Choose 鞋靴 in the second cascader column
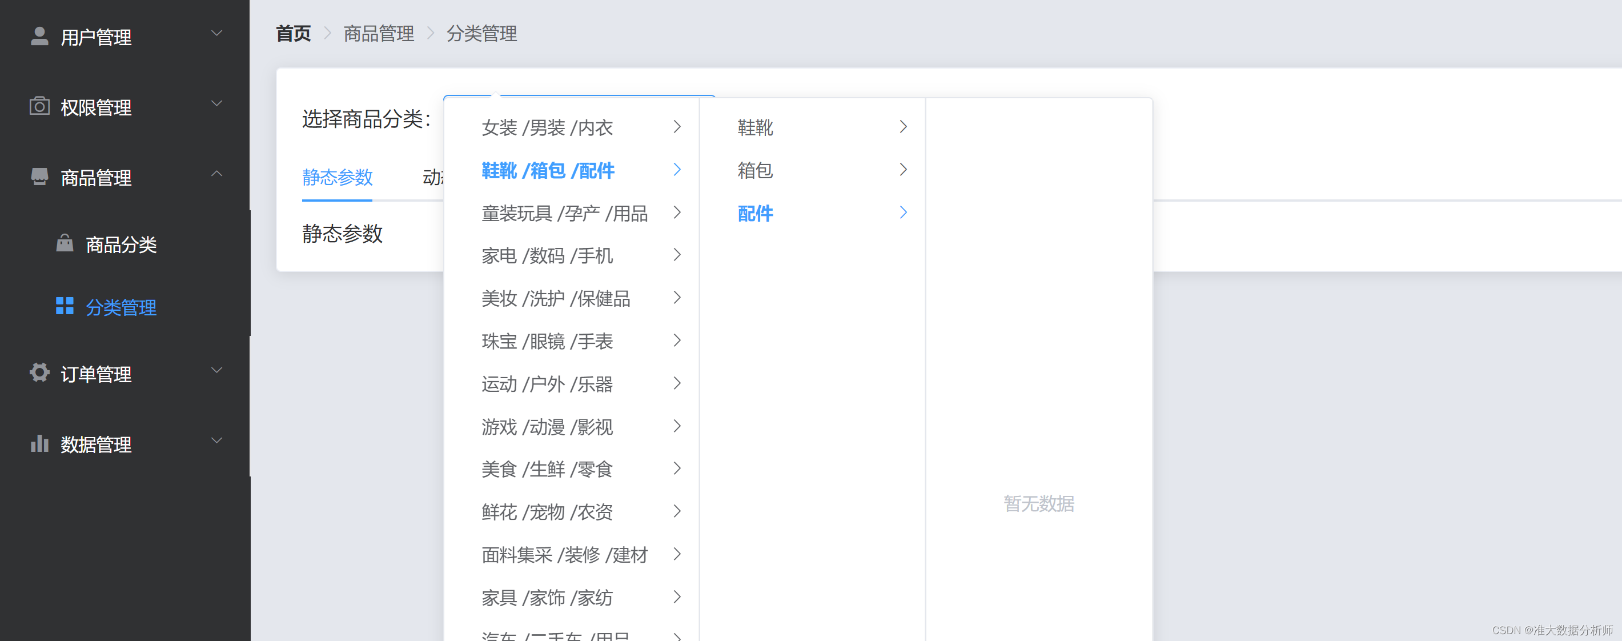This screenshot has height=641, width=1622. 755,128
